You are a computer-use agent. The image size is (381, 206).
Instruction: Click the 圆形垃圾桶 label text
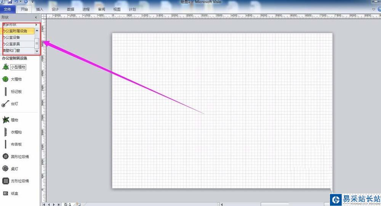point(20,157)
